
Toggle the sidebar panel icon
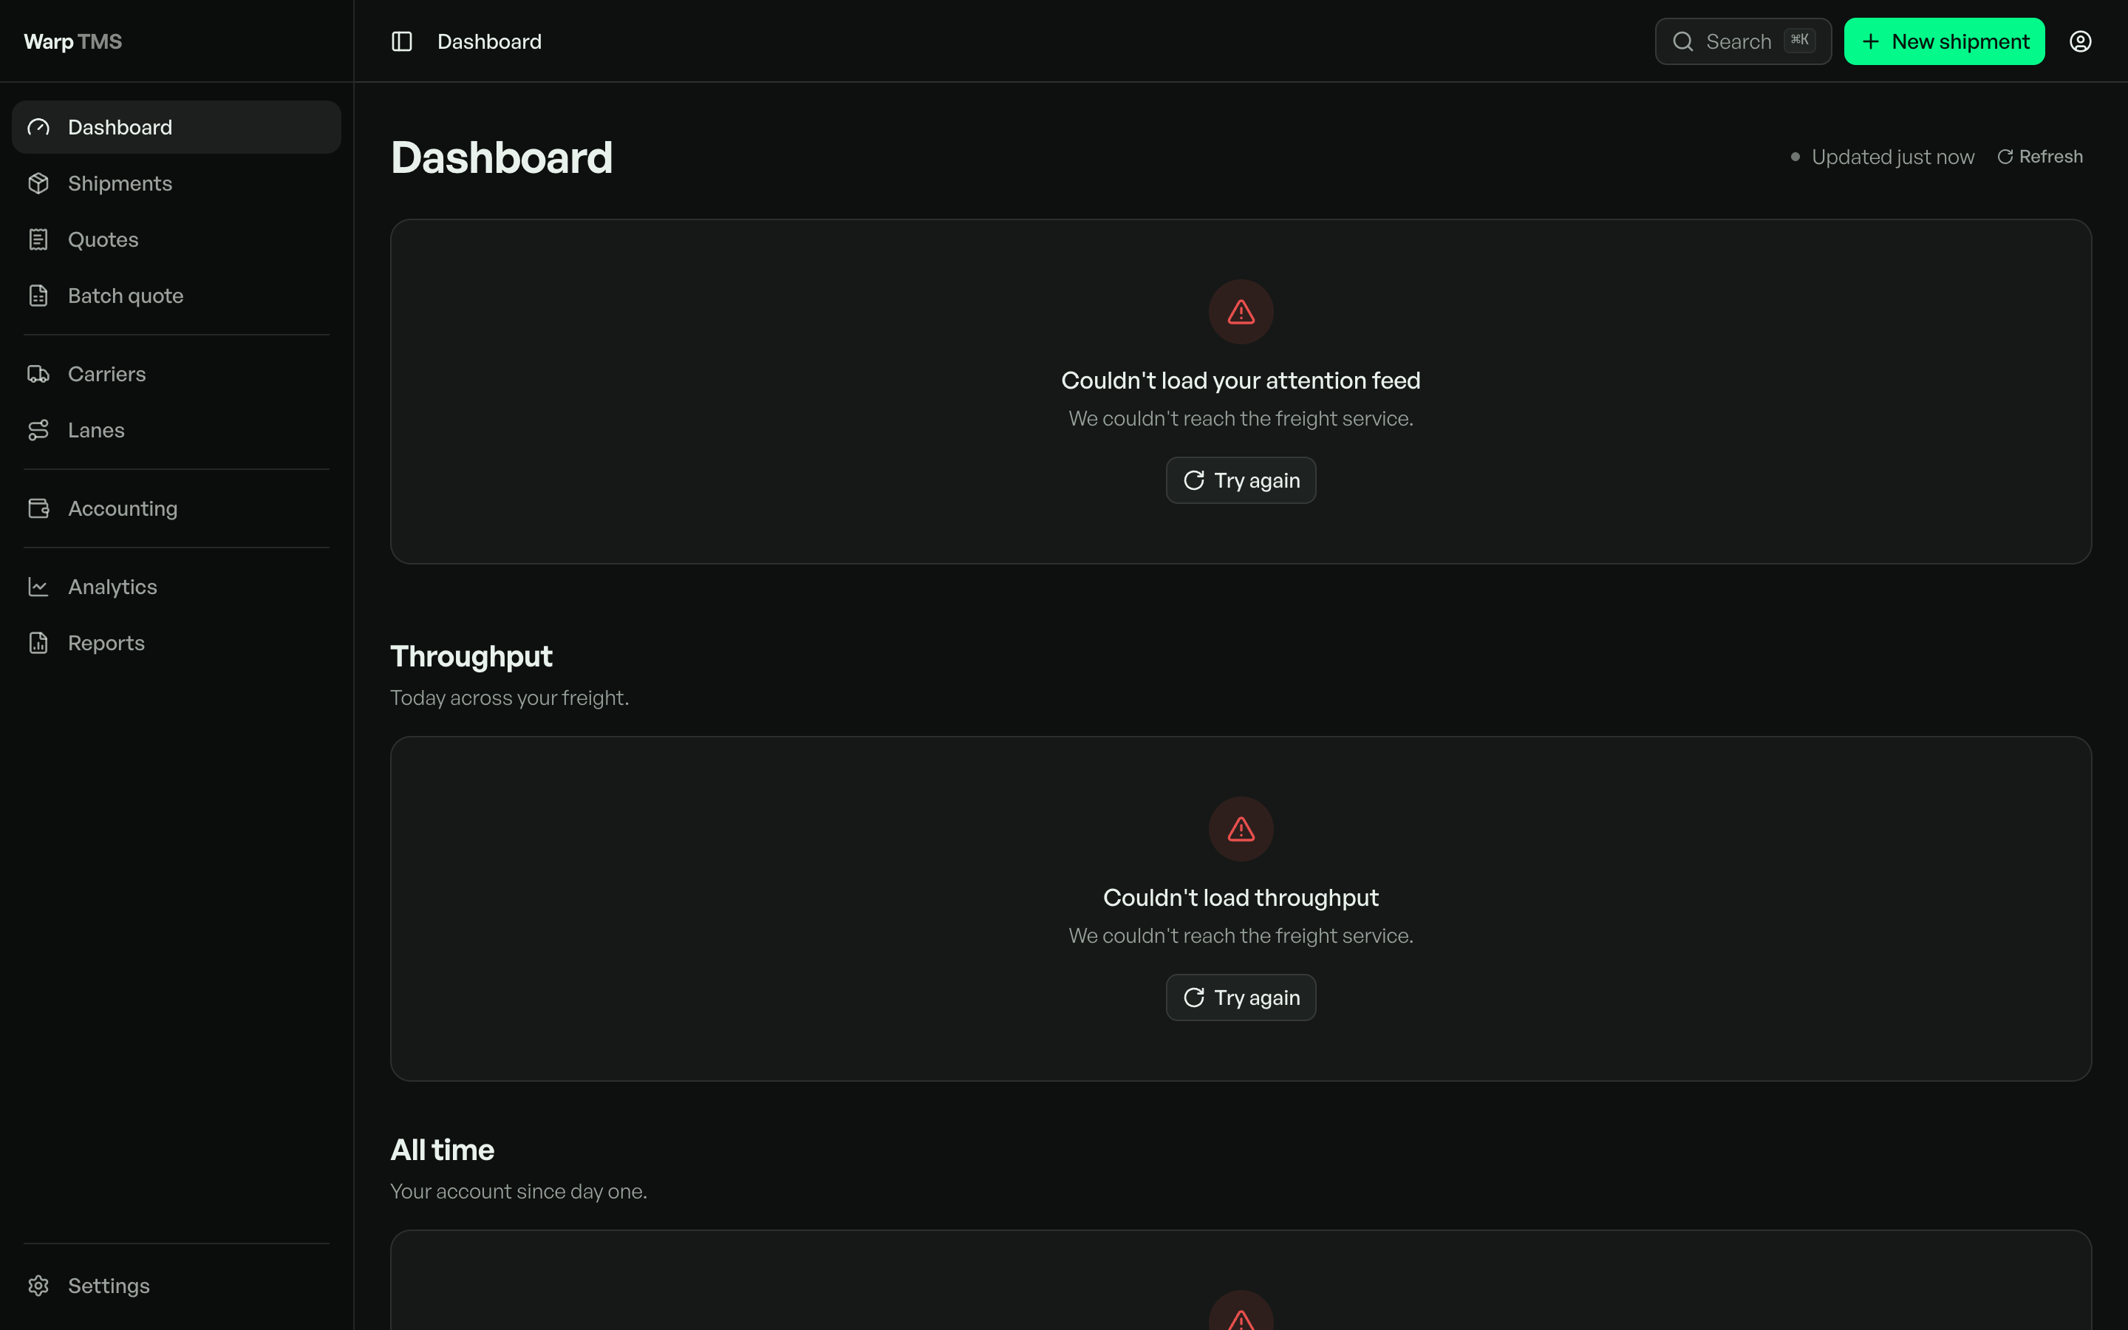[402, 41]
